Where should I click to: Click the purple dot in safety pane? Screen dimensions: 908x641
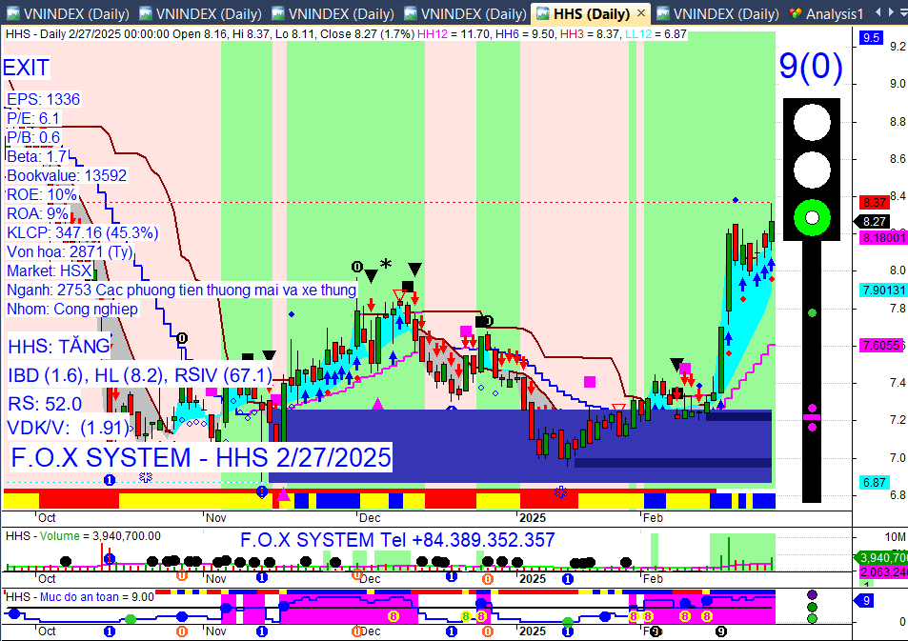812,594
